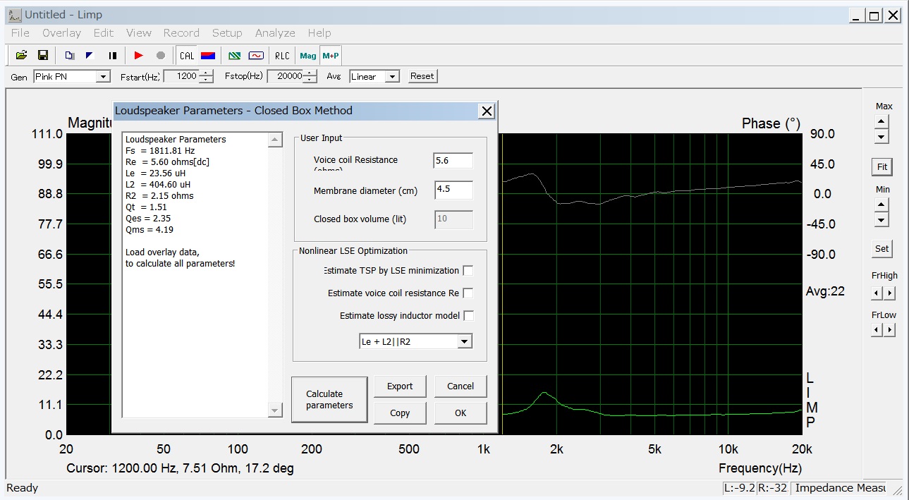Click the Cancel button
The width and height of the screenshot is (909, 500).
pyautogui.click(x=460, y=386)
